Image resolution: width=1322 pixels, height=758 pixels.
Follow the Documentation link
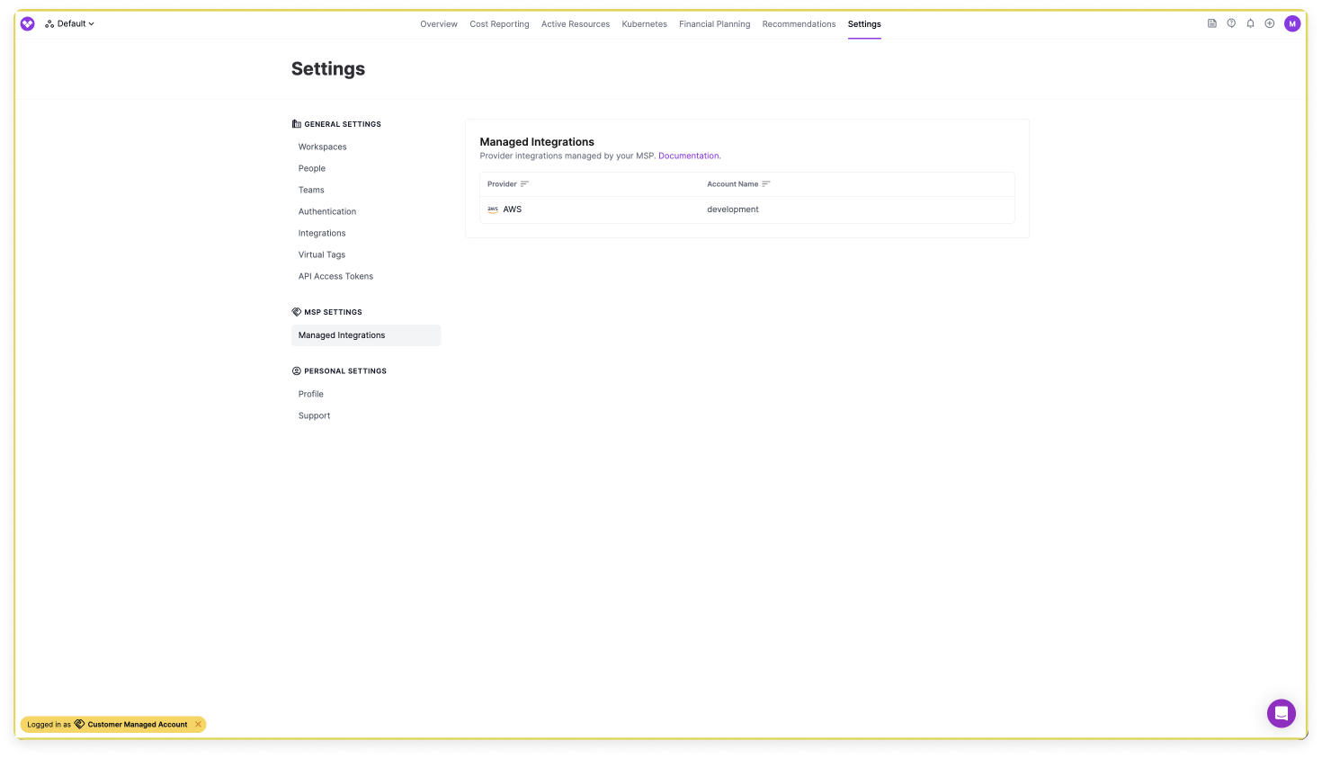tap(689, 156)
